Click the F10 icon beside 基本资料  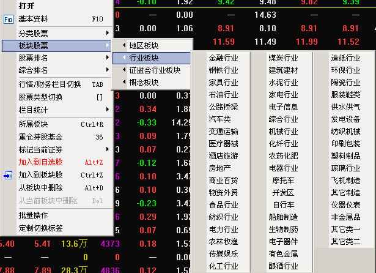(x=9, y=20)
